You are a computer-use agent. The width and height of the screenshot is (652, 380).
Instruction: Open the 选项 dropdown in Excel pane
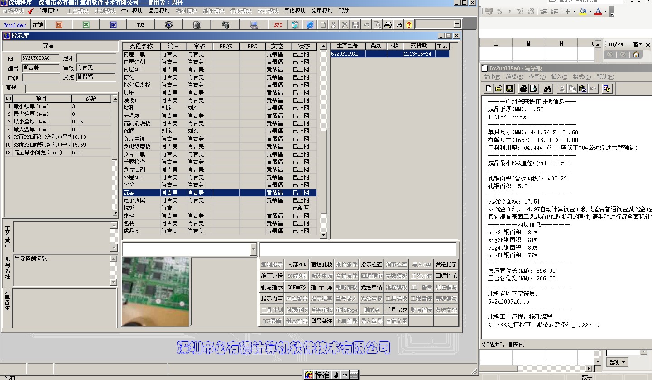617,362
